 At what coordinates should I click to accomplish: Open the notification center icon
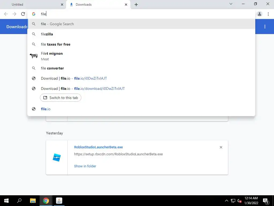[265, 201]
